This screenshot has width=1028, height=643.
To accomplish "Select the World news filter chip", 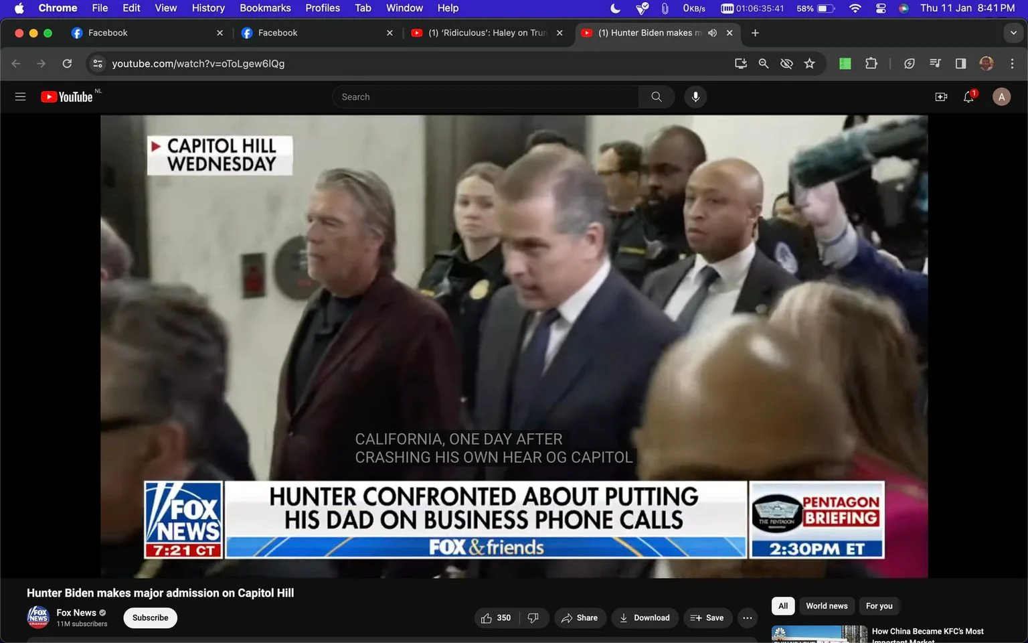I will pos(827,606).
